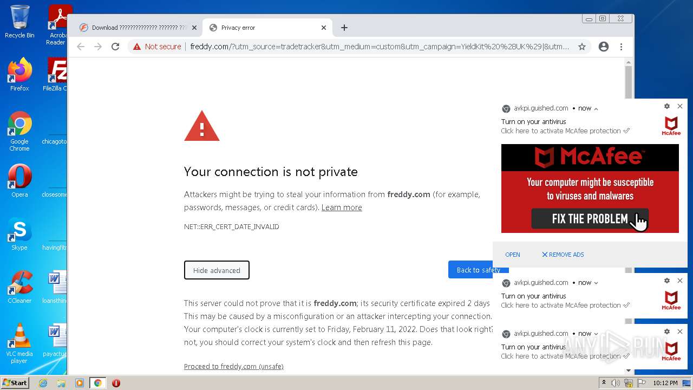Open the Opera desktop shortcut

click(x=19, y=181)
